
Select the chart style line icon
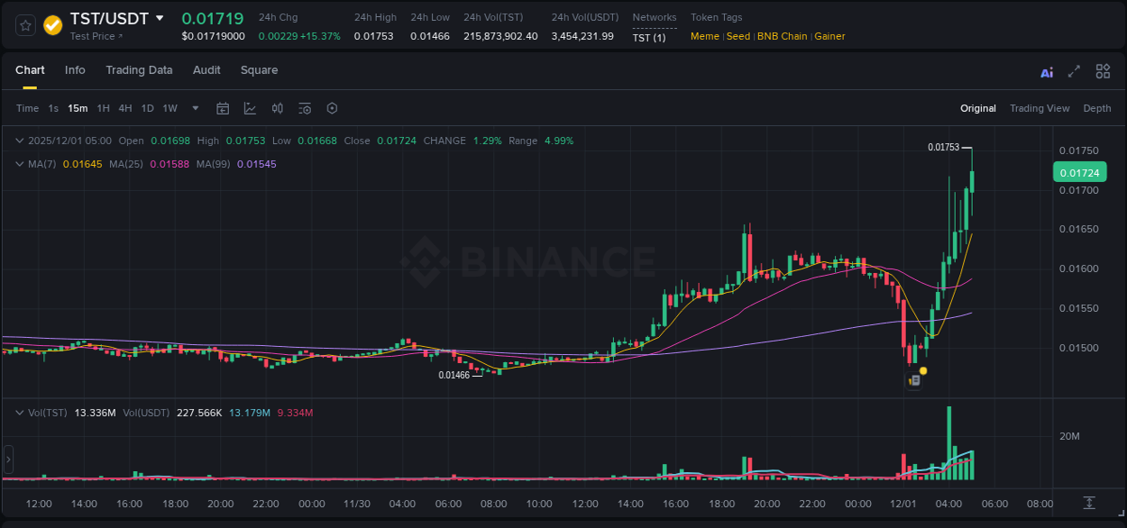pos(248,108)
